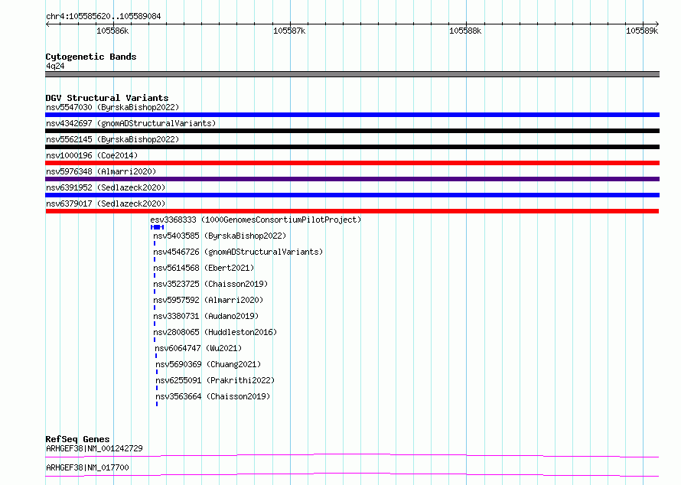Open the nsv6255091 (Prakrithi2022) label
681x485 pixels.
pos(216,380)
